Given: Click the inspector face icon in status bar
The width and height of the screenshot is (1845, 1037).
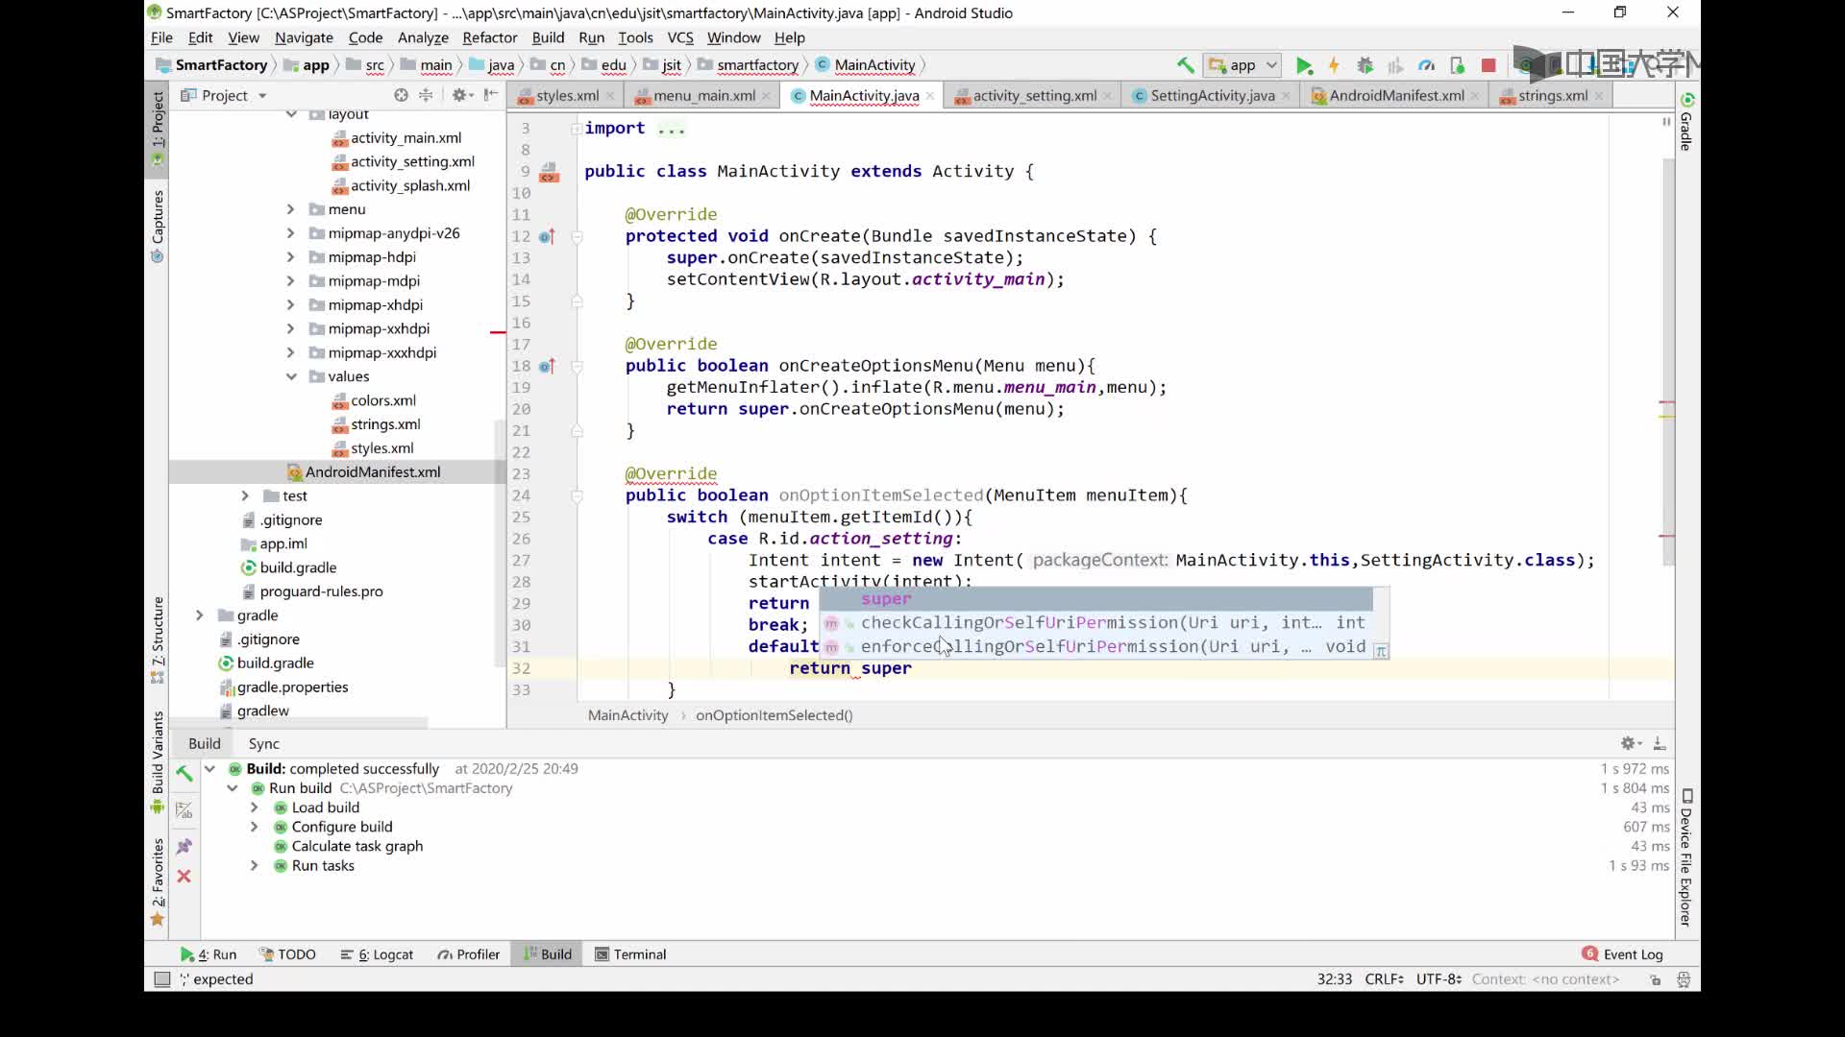Looking at the screenshot, I should [x=1684, y=979].
